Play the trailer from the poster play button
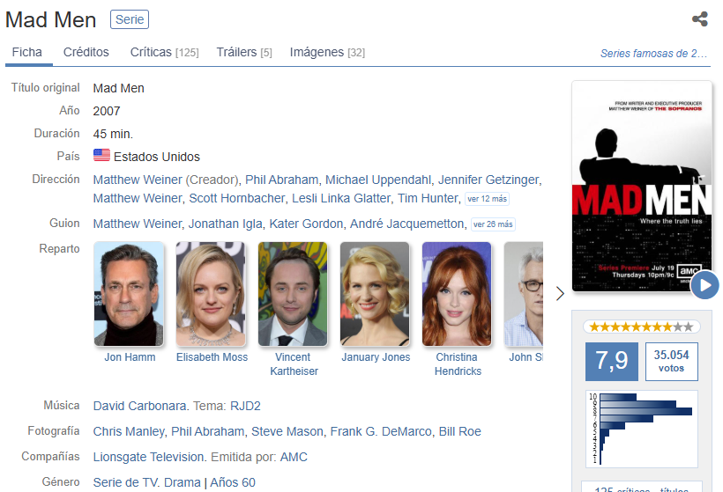 coord(704,285)
